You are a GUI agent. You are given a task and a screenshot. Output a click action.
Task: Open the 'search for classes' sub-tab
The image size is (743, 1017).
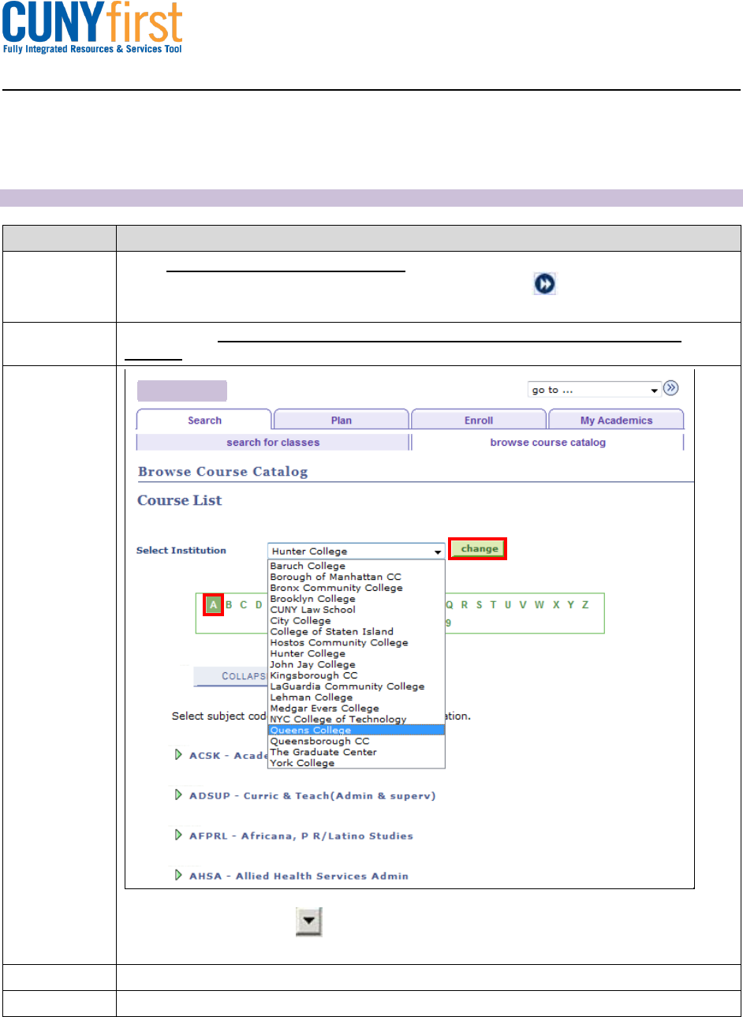click(273, 442)
